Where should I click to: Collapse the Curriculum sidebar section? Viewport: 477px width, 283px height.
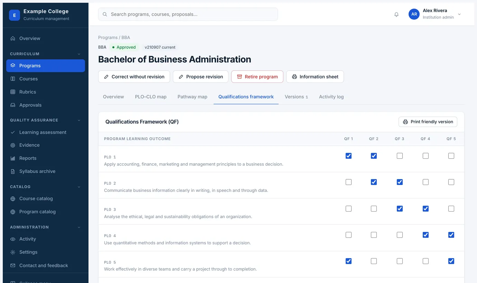(x=79, y=54)
